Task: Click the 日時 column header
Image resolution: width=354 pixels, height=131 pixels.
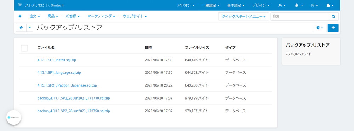Action: point(148,48)
